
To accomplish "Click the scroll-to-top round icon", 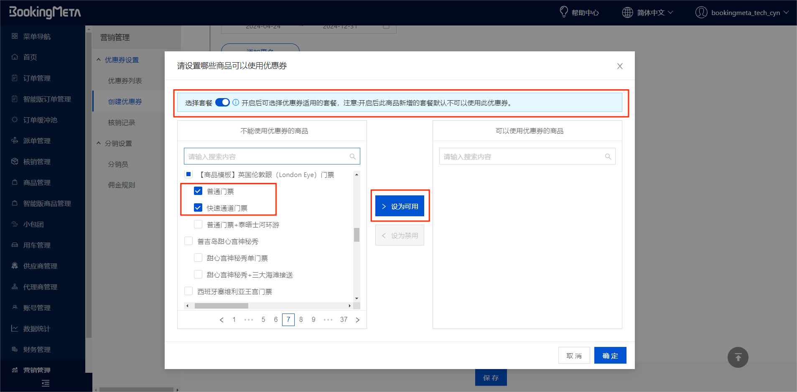I will pyautogui.click(x=738, y=357).
